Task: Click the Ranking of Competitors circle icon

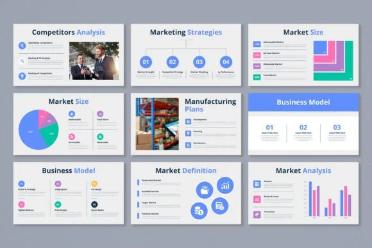Action: tap(22, 76)
